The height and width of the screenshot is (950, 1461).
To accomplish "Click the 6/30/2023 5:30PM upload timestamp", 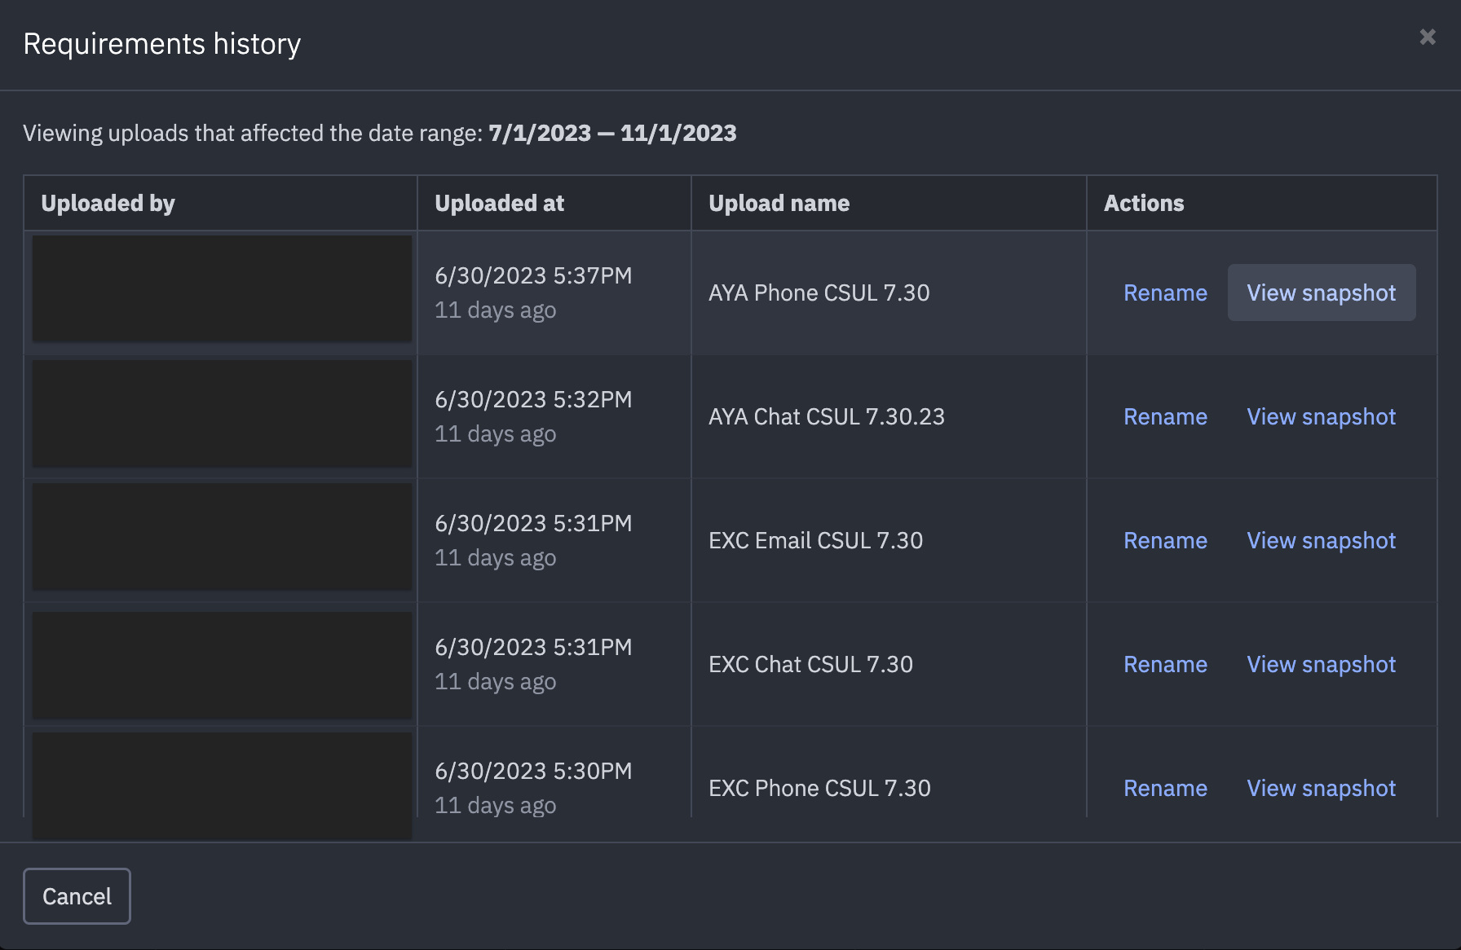I will coord(533,772).
